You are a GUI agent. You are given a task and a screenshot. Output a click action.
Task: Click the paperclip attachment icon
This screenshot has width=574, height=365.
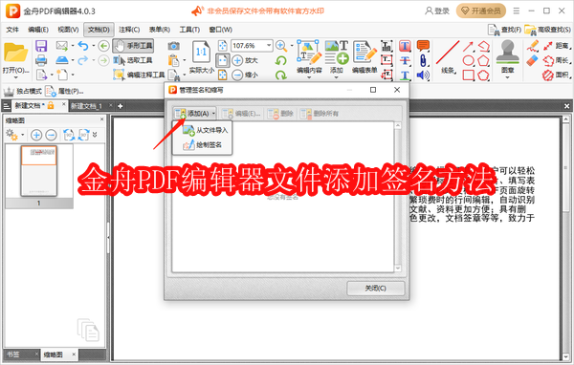423,60
